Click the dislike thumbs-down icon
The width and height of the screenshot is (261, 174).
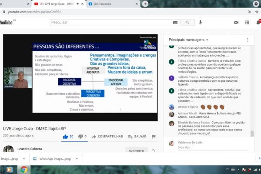(80, 136)
